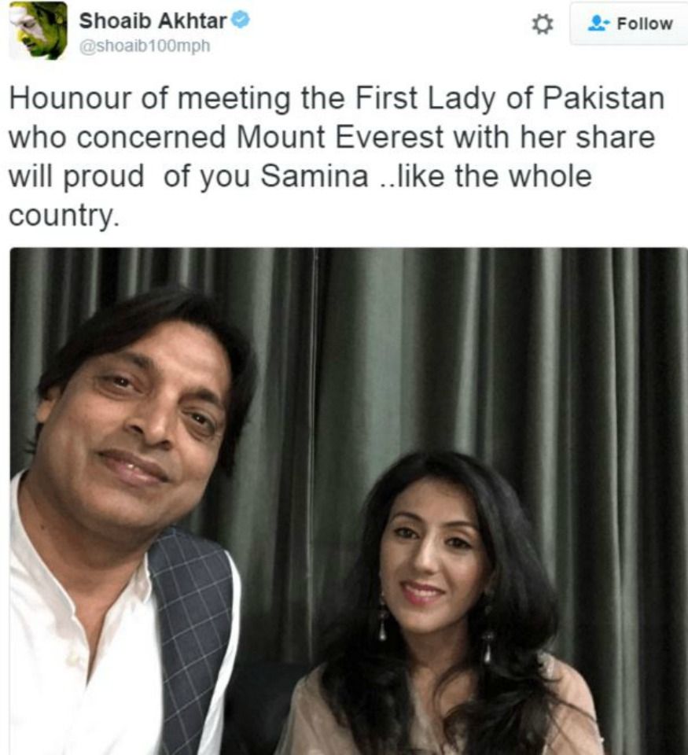Image resolution: width=688 pixels, height=755 pixels.
Task: Click the woman's face in the photo
Action: pyautogui.click(x=436, y=554)
